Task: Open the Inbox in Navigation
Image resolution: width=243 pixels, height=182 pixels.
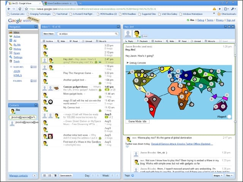Action: [16, 32]
